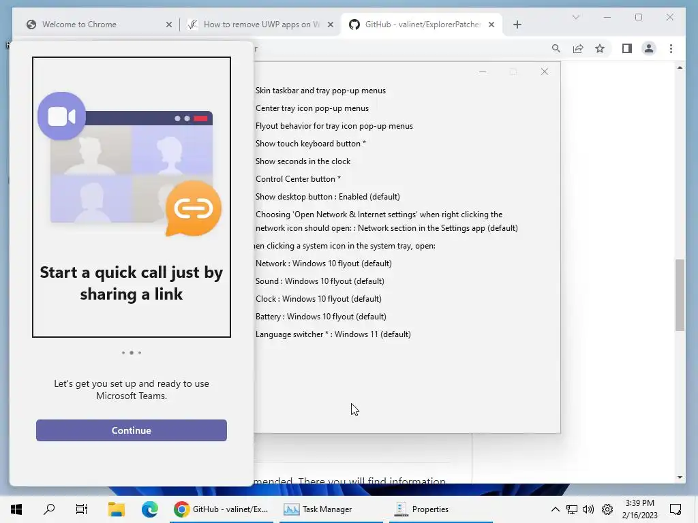Select the last Teams carousel dot
This screenshot has height=523, width=698.
point(139,353)
